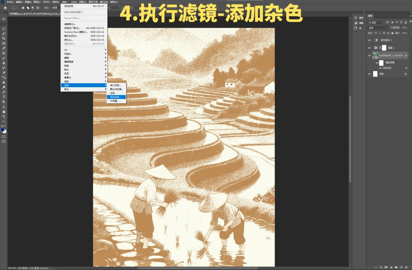Open the File menu
Screen dimensions: 412x270
10,2
